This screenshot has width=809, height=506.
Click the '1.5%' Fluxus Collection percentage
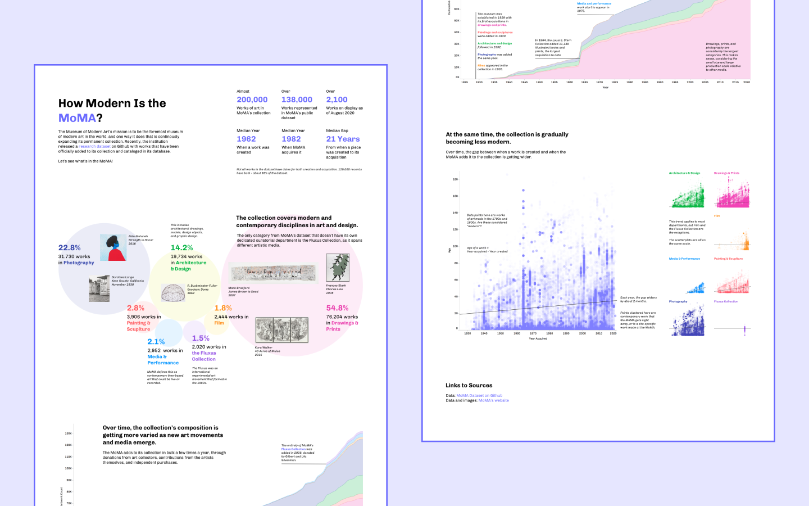pyautogui.click(x=201, y=338)
